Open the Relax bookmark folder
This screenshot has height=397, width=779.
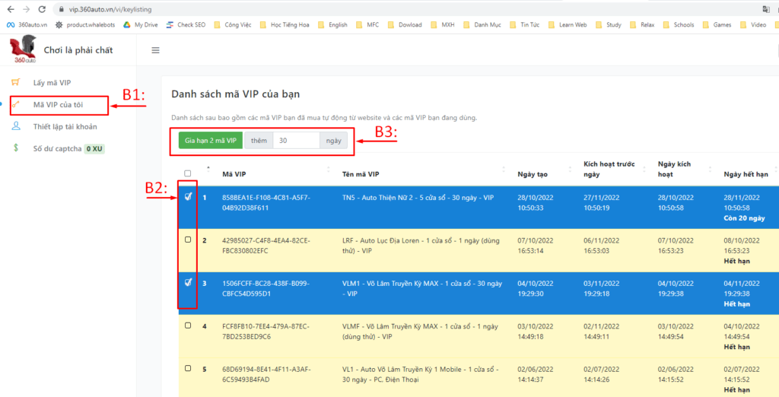pyautogui.click(x=642, y=24)
